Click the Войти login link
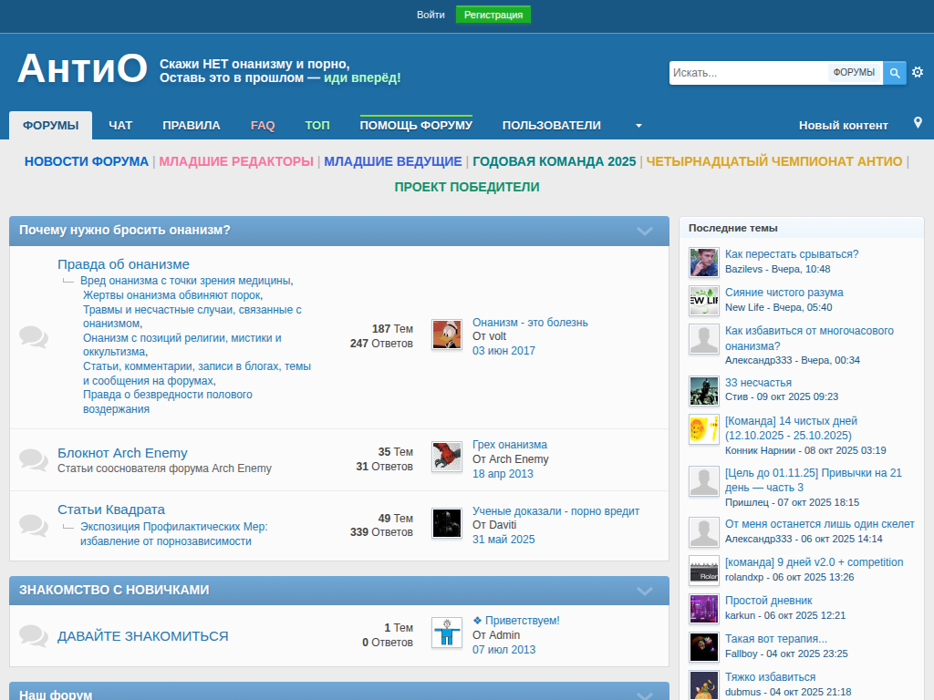Screen dimensions: 934x700 431,15
